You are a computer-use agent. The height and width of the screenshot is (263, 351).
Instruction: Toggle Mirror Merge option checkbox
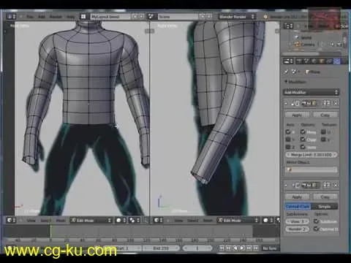303,132
